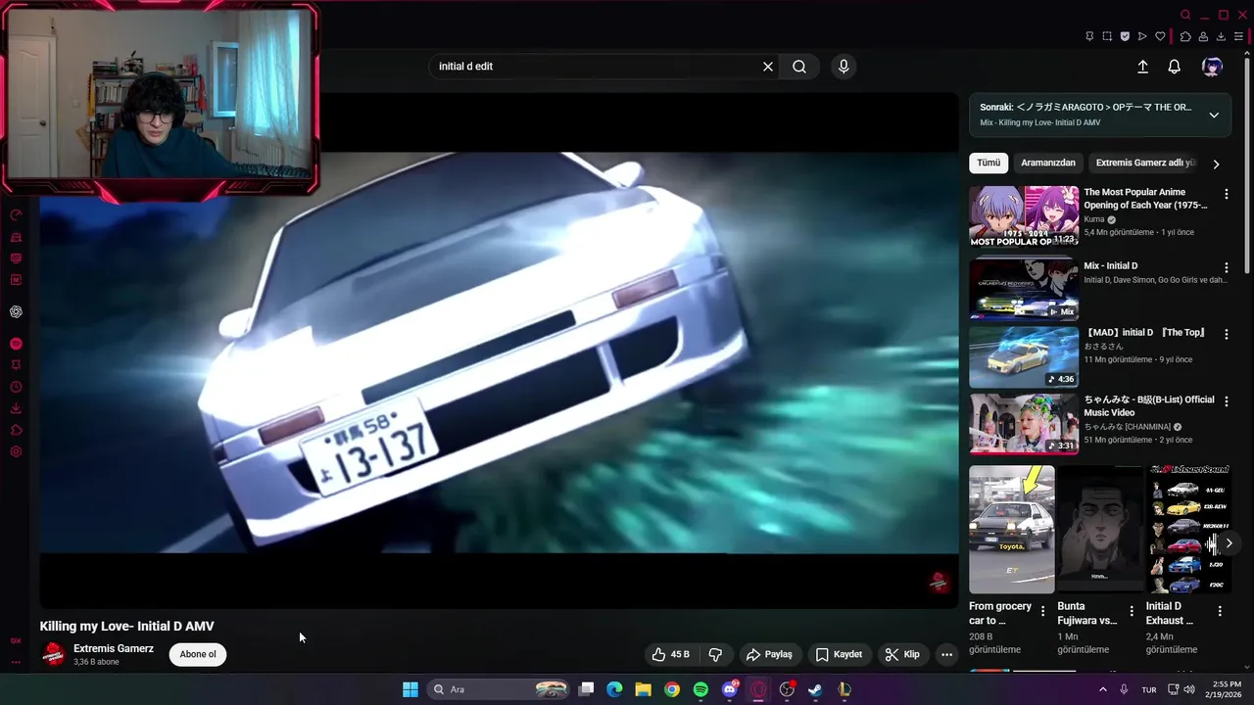
Task: Open From grocery car to... short
Action: [1012, 530]
